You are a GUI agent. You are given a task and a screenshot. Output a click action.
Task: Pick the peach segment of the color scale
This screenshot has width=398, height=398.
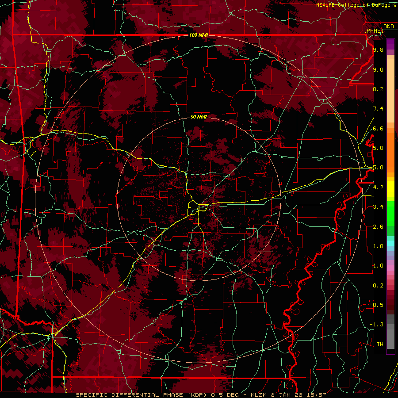coord(390,92)
